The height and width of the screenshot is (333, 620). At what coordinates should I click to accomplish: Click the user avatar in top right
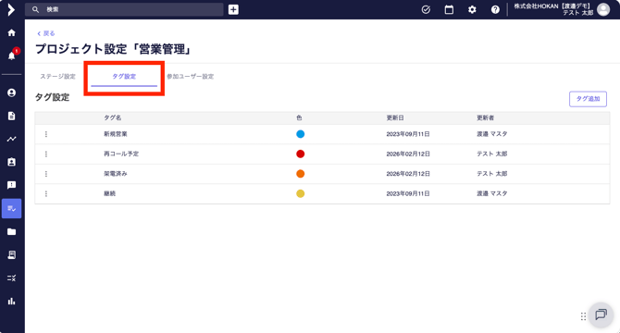point(603,9)
